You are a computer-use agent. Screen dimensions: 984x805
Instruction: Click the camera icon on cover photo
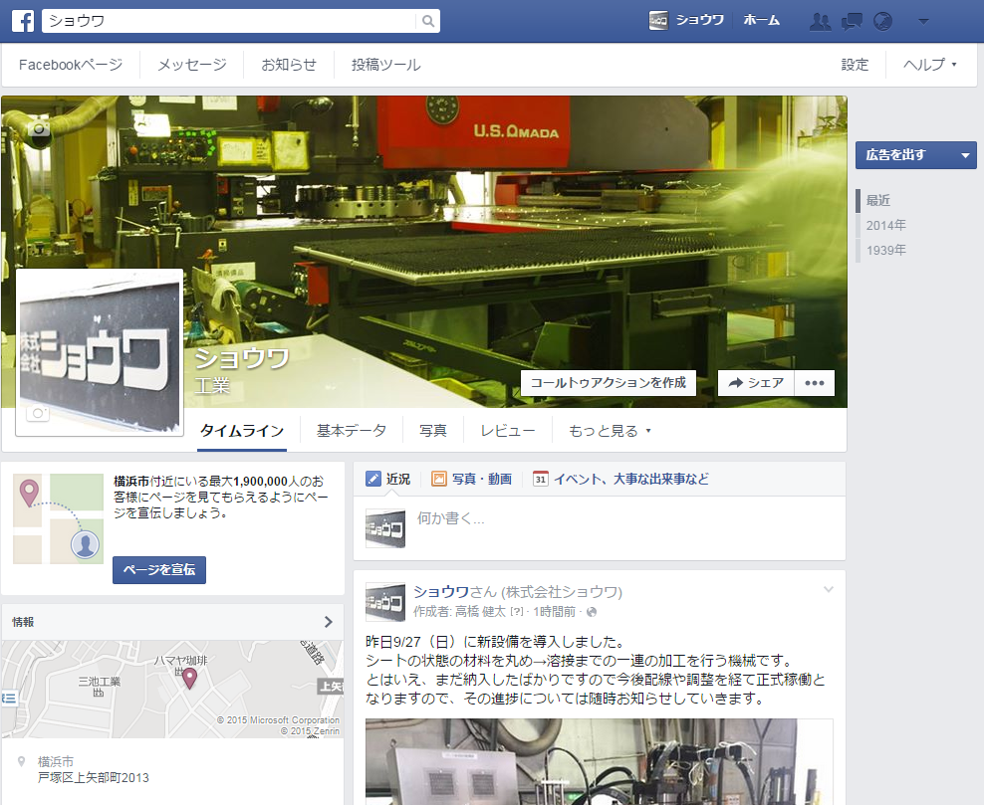[40, 129]
